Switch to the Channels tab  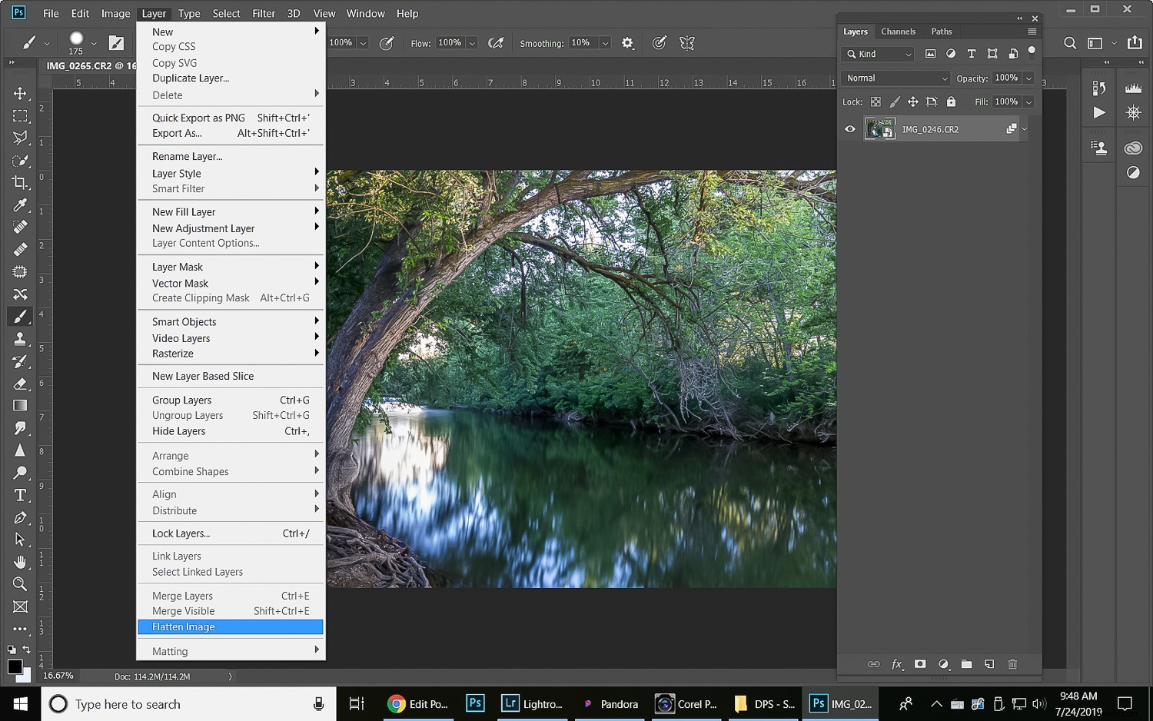(x=898, y=32)
